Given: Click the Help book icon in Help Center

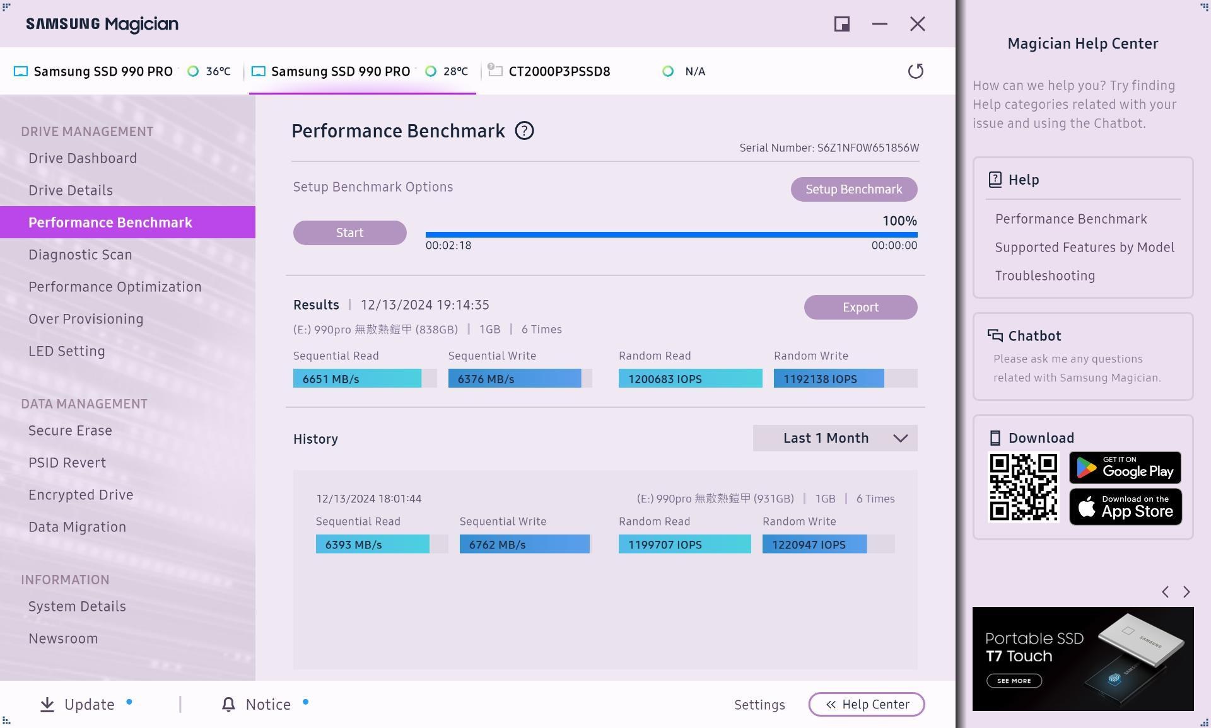Looking at the screenshot, I should coord(995,180).
